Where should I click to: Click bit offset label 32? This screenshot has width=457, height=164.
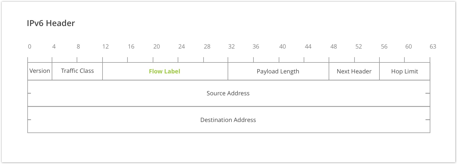tap(231, 46)
